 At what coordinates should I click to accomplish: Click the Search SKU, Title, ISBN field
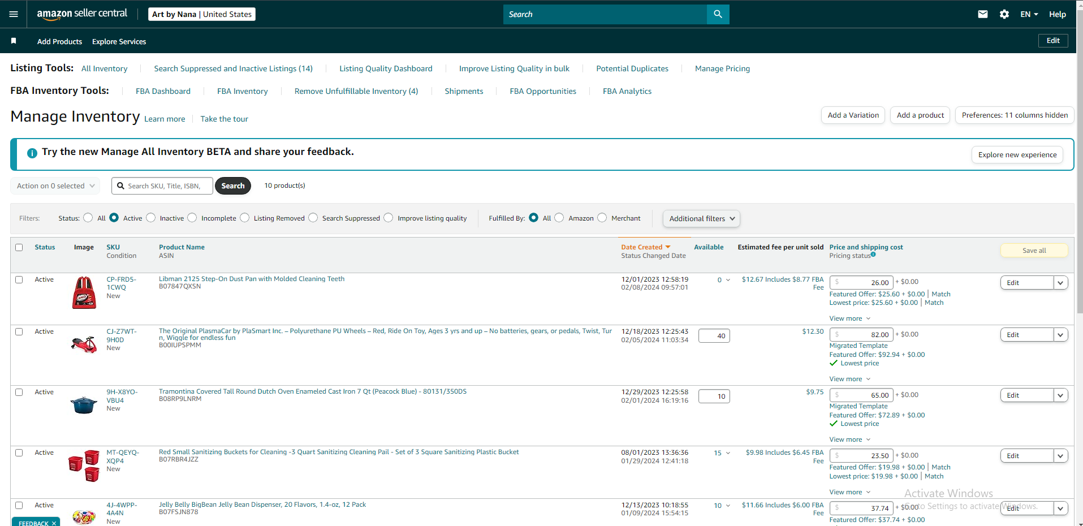[x=162, y=186]
